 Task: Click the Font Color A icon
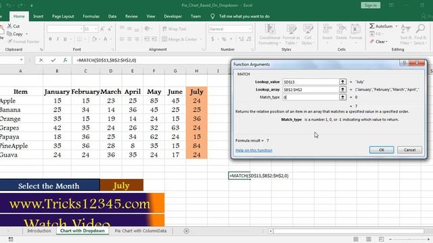click(x=106, y=39)
